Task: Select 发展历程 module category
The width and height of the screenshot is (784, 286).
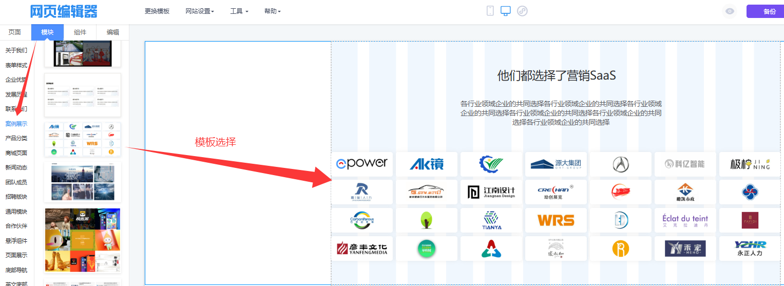Action: point(16,94)
